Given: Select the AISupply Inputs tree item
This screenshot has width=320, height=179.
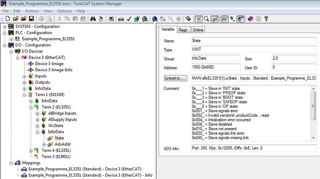Looking at the screenshot, I should [x=63, y=119].
